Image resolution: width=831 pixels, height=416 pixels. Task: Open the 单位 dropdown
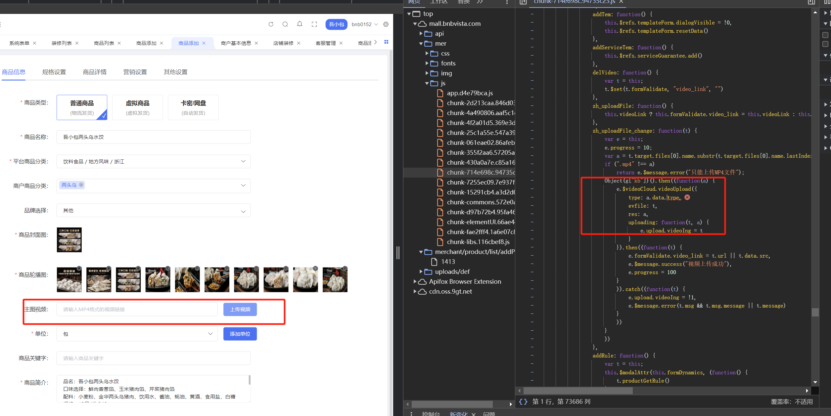point(137,334)
